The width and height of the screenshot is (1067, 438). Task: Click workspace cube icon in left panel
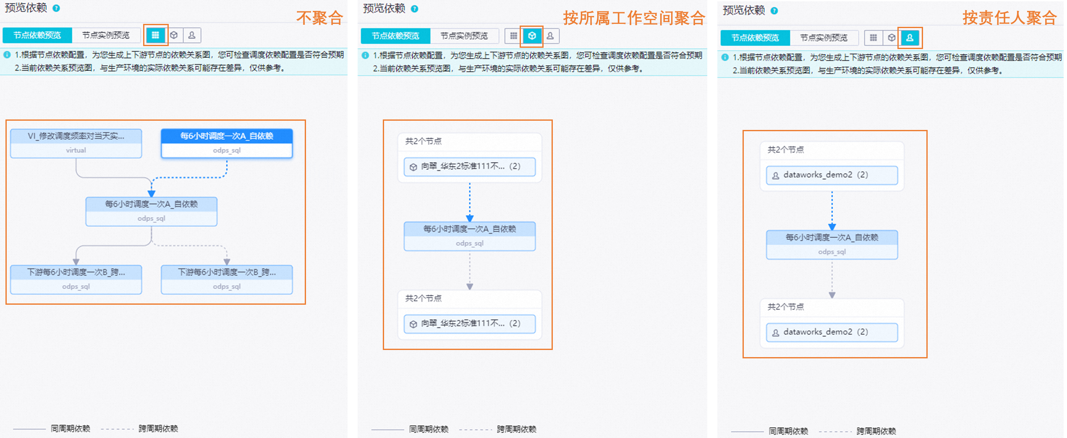174,35
